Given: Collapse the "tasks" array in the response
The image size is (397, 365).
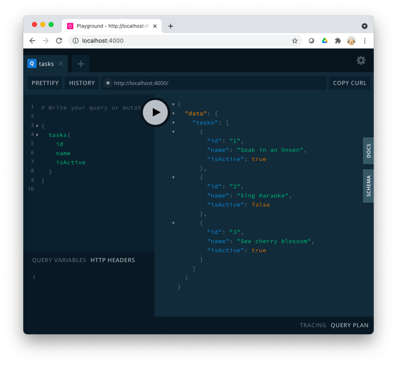Looking at the screenshot, I should 174,123.
